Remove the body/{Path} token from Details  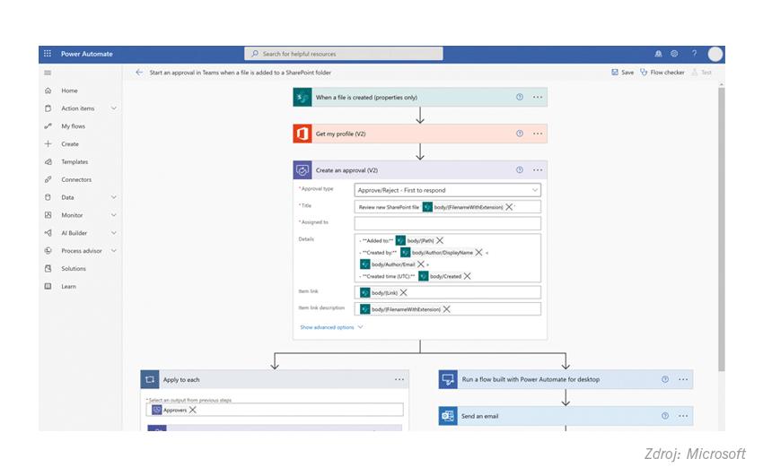(x=440, y=240)
